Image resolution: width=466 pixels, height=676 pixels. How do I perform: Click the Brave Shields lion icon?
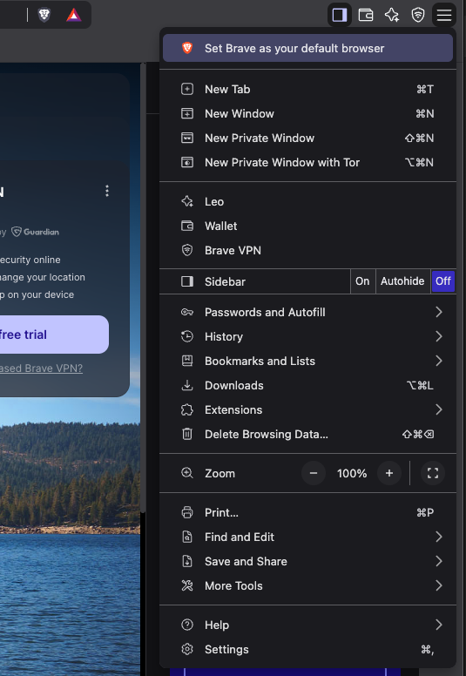44,15
